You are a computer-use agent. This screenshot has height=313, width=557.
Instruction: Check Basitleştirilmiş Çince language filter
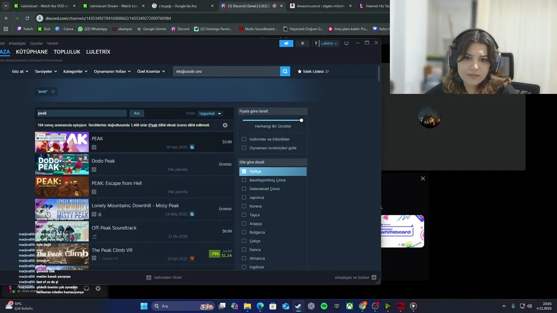click(244, 180)
